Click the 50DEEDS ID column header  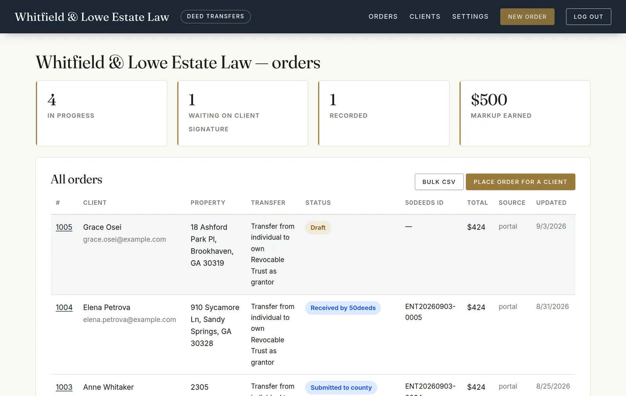click(x=424, y=202)
